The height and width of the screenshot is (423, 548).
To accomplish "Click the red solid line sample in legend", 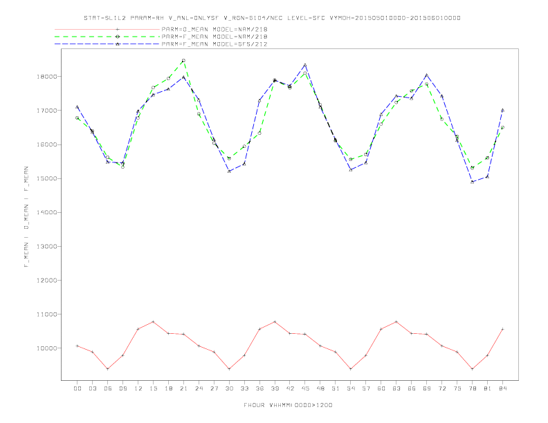I will coord(107,29).
